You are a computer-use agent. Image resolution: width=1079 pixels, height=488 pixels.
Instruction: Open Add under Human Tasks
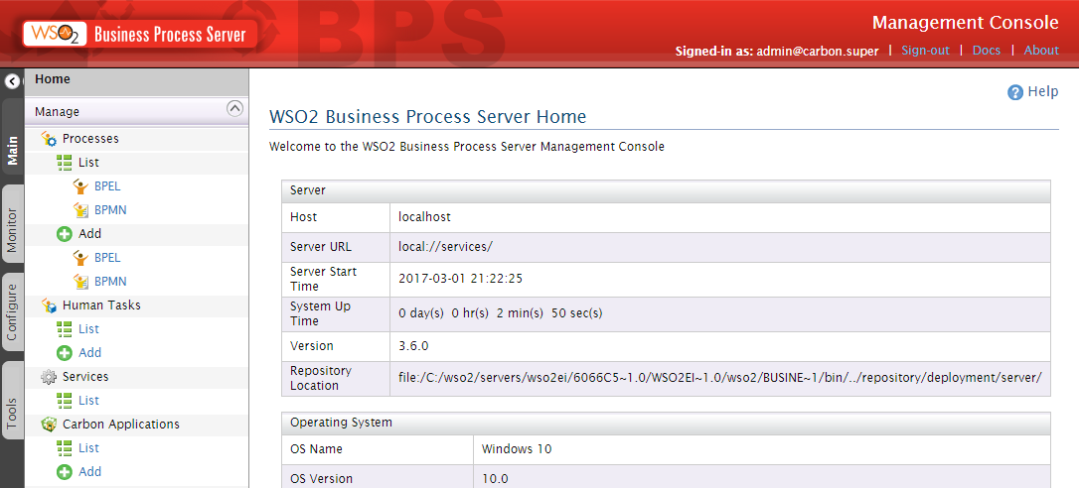(x=90, y=352)
